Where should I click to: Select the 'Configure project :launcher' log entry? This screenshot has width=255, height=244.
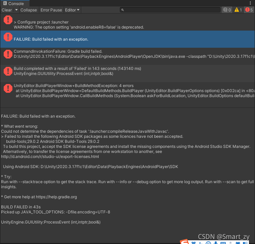tap(127, 22)
